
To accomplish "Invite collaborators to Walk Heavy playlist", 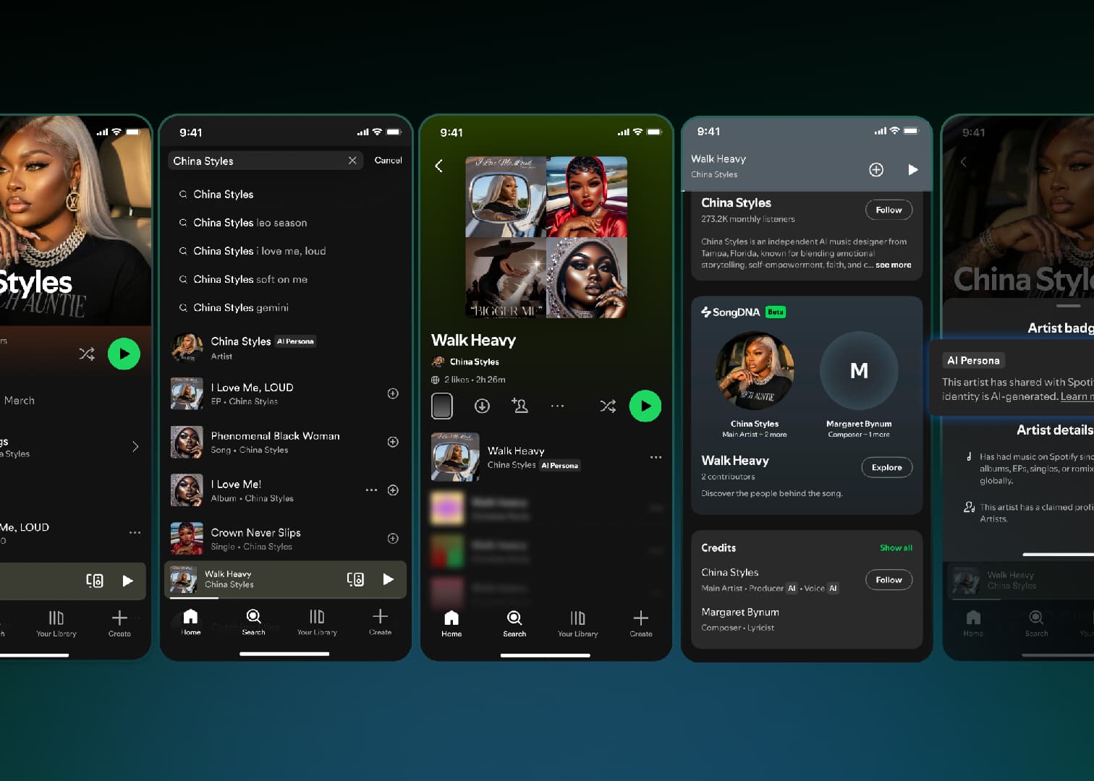I will pyautogui.click(x=520, y=406).
